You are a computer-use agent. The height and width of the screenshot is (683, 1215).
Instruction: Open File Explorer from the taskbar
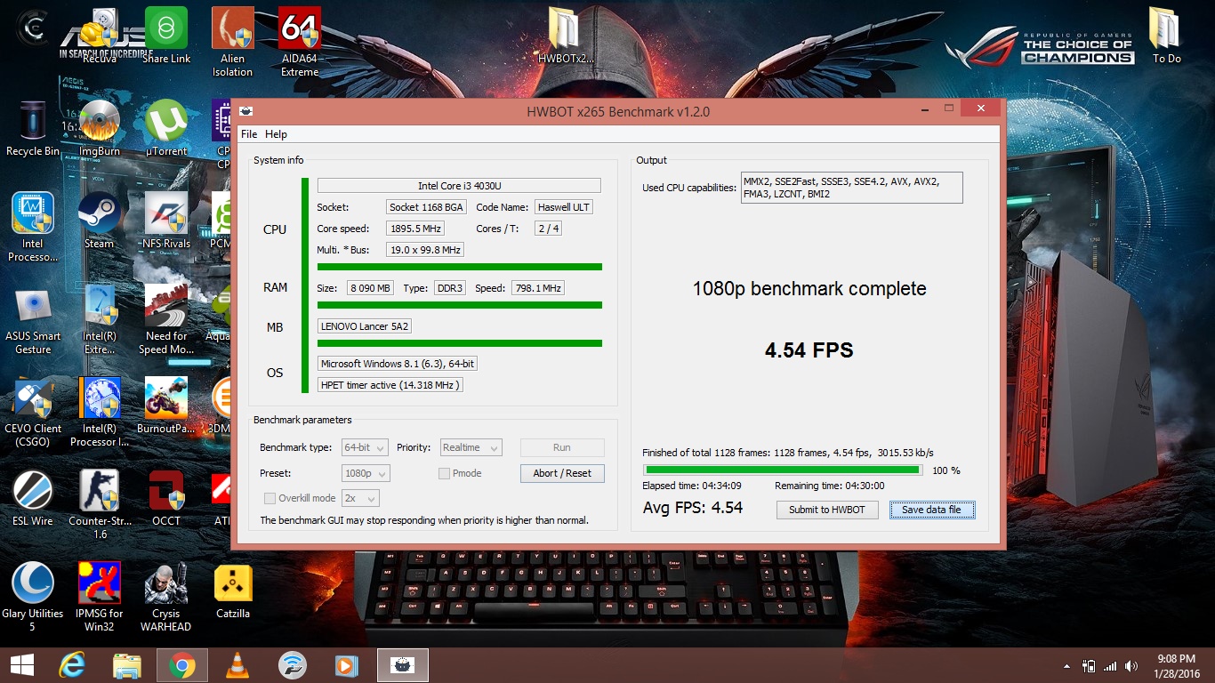coord(127,665)
